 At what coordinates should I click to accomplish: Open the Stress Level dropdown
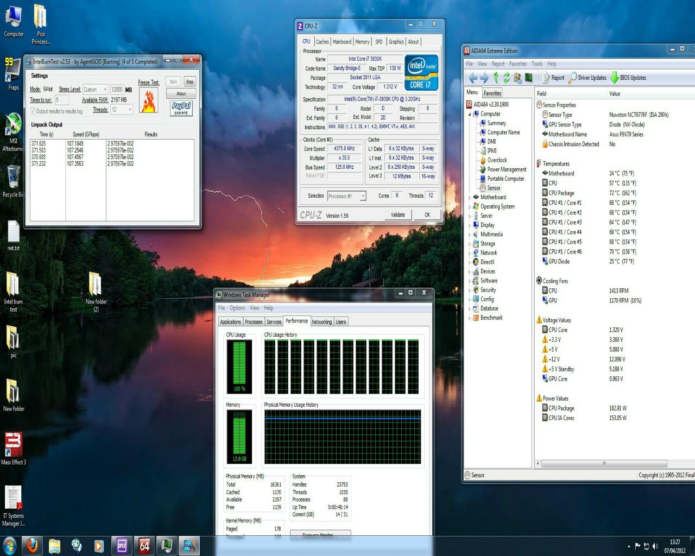96,90
